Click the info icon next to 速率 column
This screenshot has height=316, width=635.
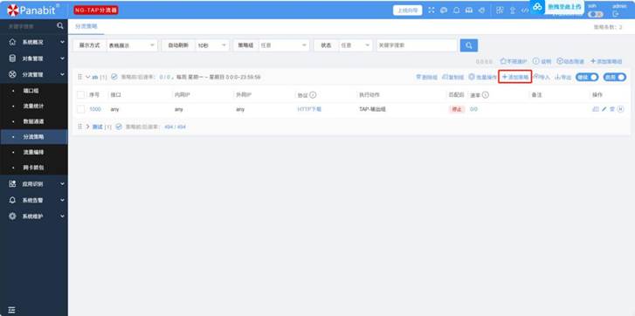(x=485, y=95)
